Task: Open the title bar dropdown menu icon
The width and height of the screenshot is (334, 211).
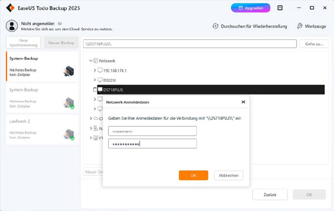Action: [280, 8]
